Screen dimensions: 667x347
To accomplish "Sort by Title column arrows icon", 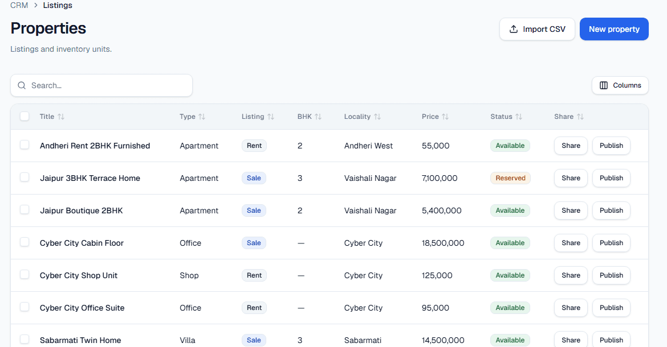I will pos(61,117).
